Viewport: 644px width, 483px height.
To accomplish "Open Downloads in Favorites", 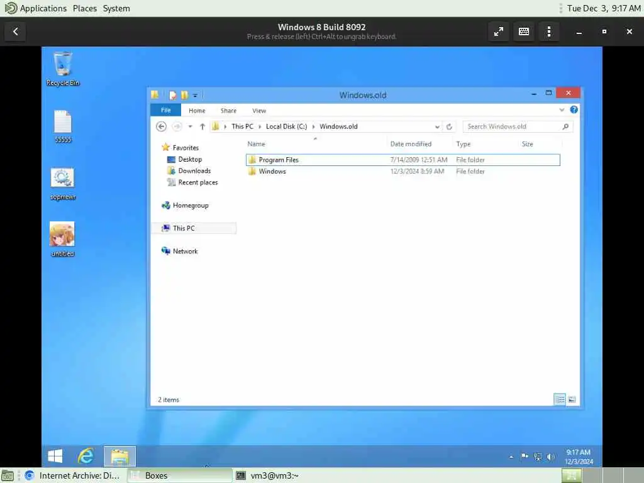I will point(194,171).
